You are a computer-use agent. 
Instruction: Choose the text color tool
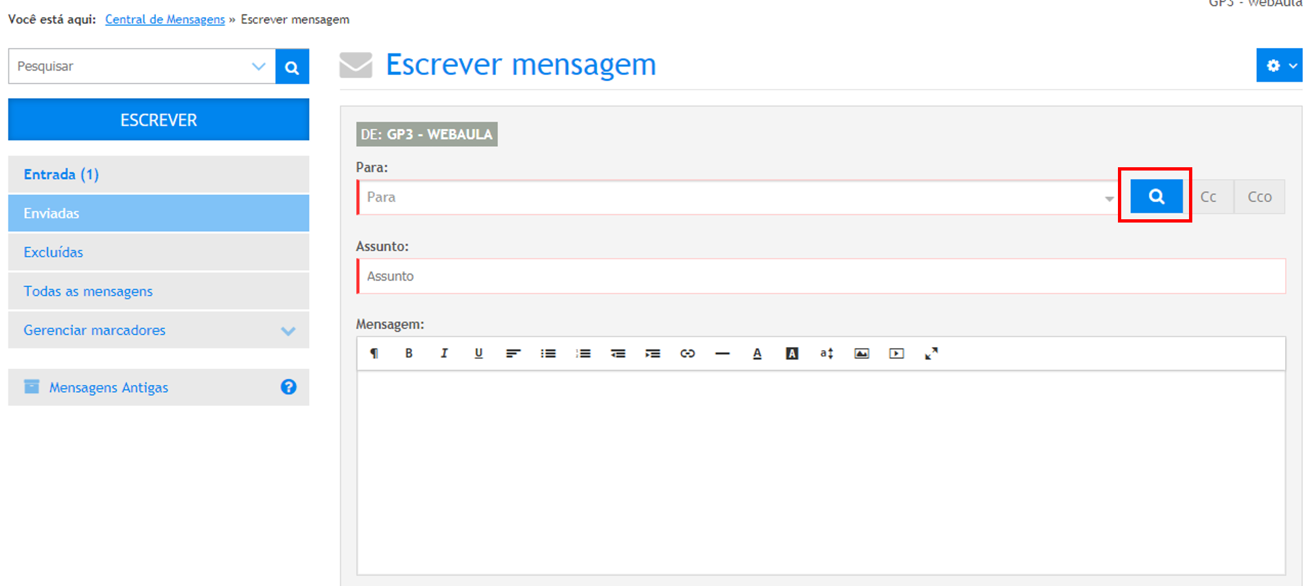click(757, 354)
